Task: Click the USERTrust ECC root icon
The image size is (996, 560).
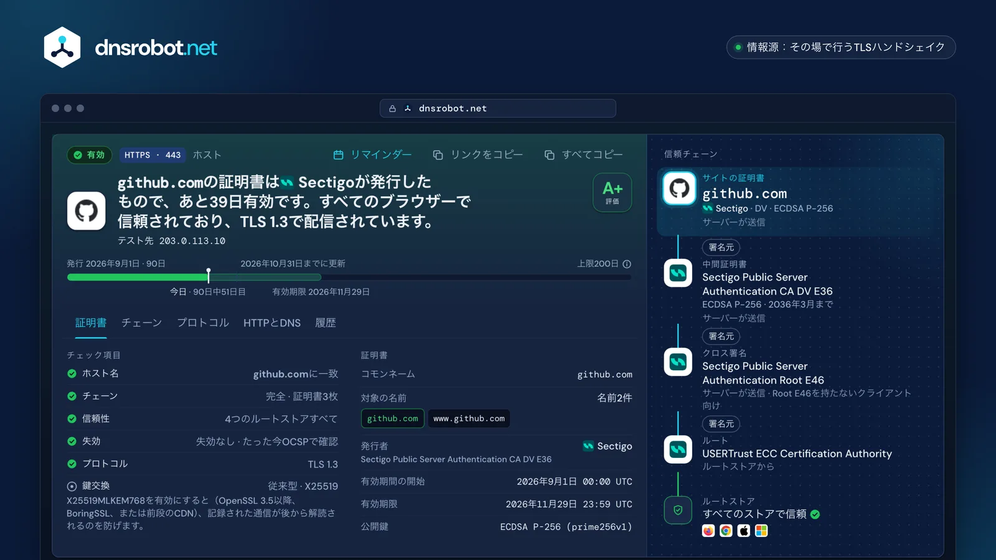Action: click(x=678, y=449)
